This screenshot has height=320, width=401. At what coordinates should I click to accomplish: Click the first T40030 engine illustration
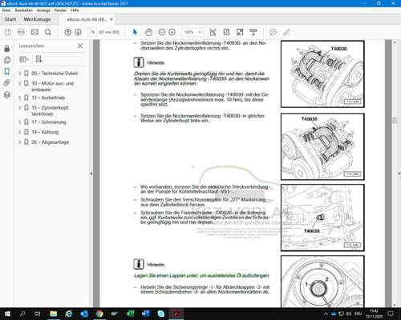pyautogui.click(x=322, y=74)
